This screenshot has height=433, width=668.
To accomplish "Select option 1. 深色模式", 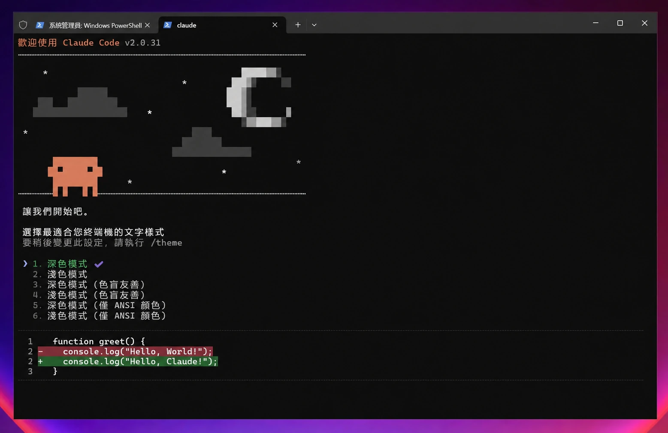I will [x=60, y=264].
